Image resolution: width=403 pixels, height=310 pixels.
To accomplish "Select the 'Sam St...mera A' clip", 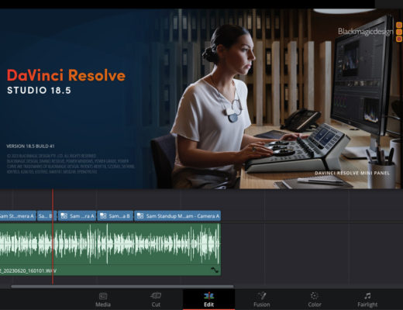I will [x=18, y=215].
